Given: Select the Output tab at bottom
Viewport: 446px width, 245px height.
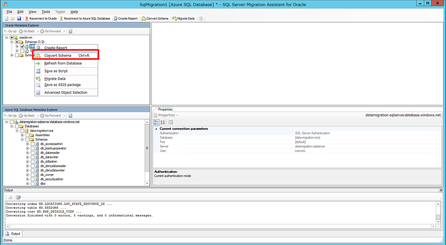Looking at the screenshot, I should pos(13,234).
